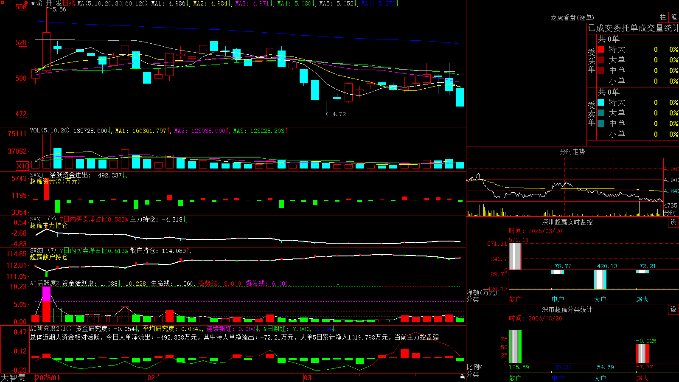Screen dimensions: 679x382
Task: Click the star icon before the stock name
Action: [33, 3]
